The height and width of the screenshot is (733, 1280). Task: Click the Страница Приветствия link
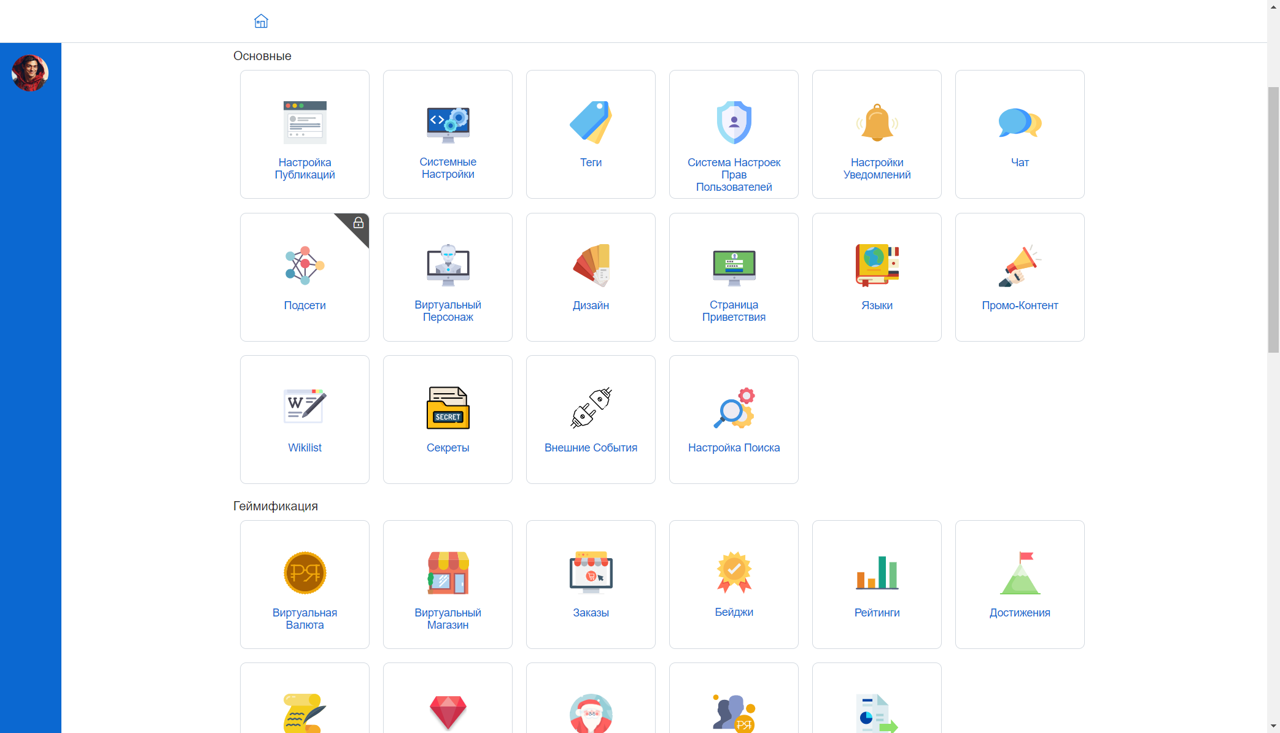(x=734, y=311)
